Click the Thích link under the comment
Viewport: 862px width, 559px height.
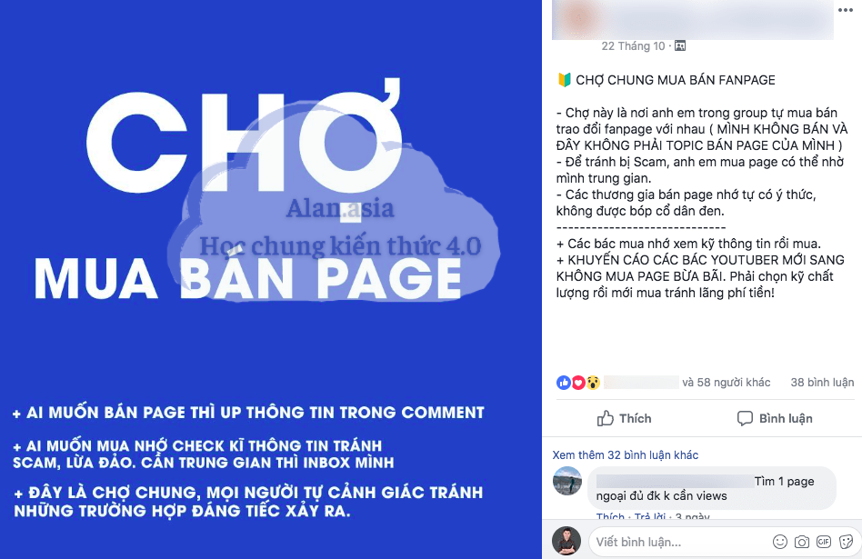click(x=610, y=516)
